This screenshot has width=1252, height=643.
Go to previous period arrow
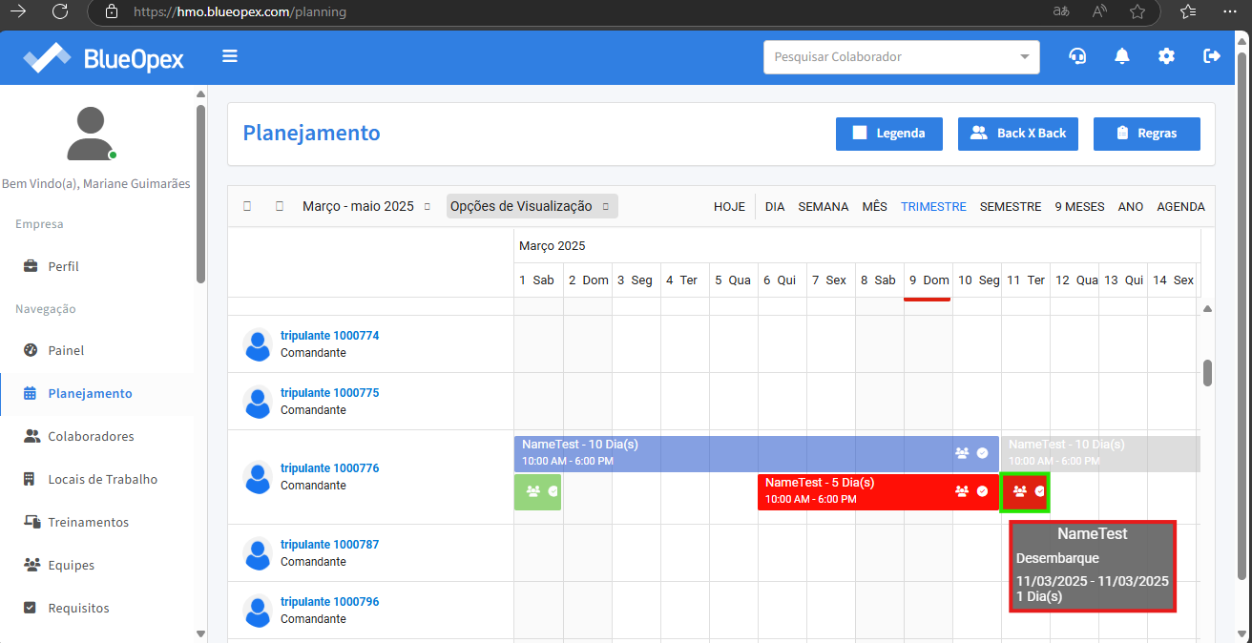pyautogui.click(x=247, y=206)
